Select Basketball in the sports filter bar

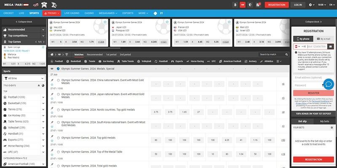[73, 61]
